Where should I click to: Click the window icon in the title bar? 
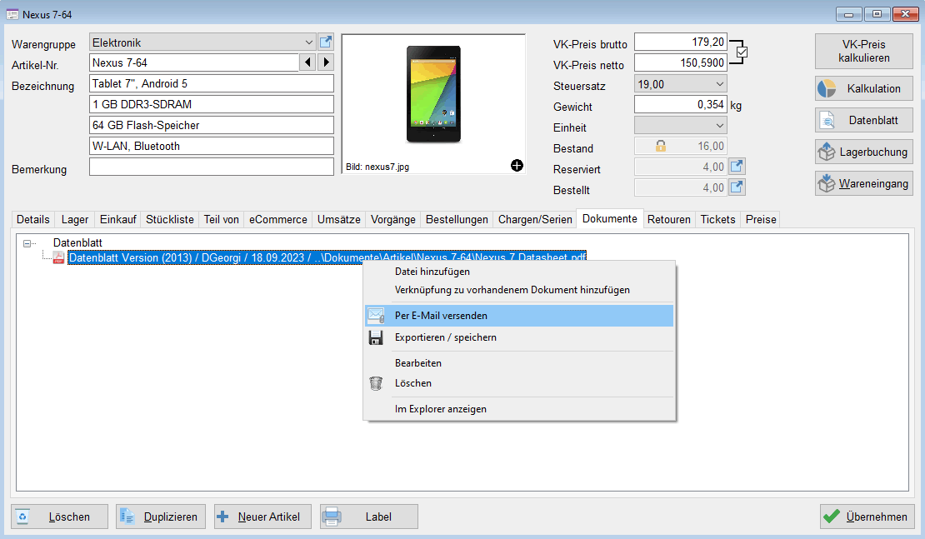pos(12,14)
